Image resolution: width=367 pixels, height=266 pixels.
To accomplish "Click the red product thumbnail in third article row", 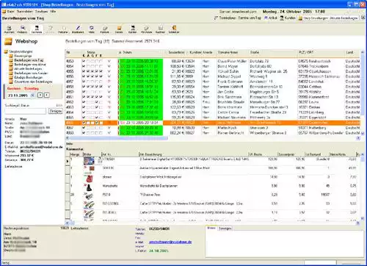I will tap(89, 179).
